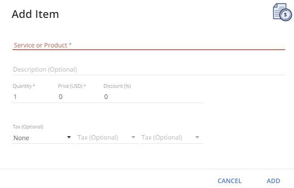Click the Discount (%) label

(117, 86)
